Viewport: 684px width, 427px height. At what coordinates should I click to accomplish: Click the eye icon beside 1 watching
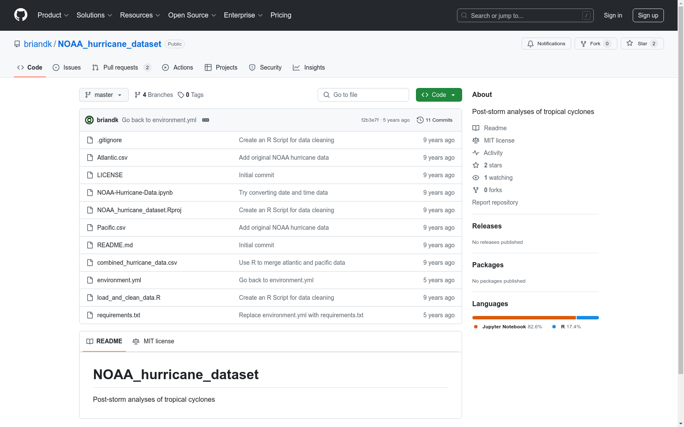[x=476, y=178]
